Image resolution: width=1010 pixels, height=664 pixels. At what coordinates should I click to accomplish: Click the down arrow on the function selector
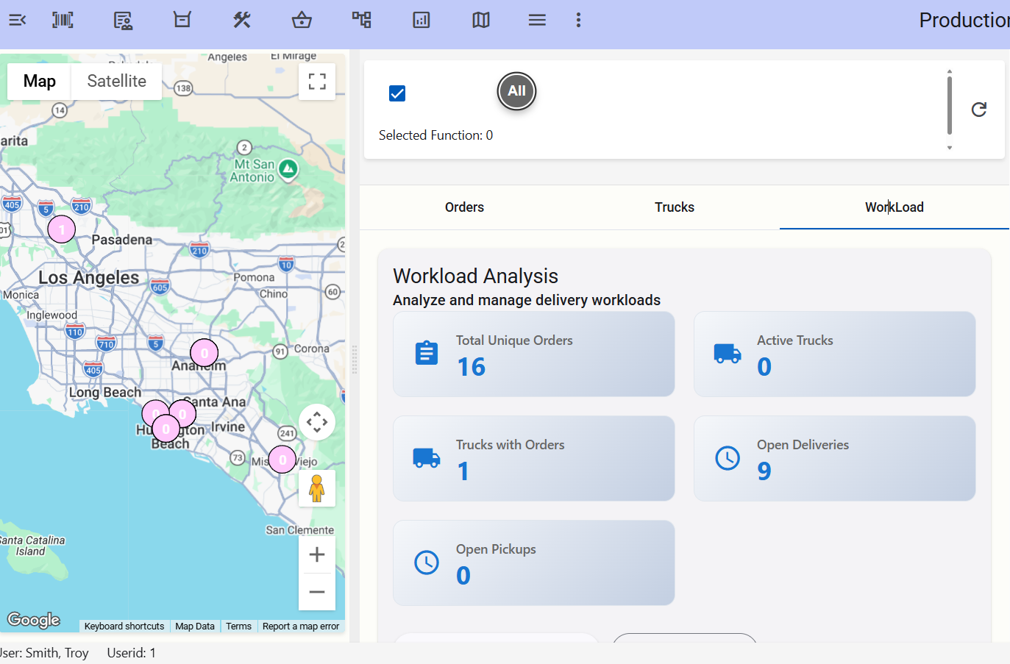tap(950, 149)
